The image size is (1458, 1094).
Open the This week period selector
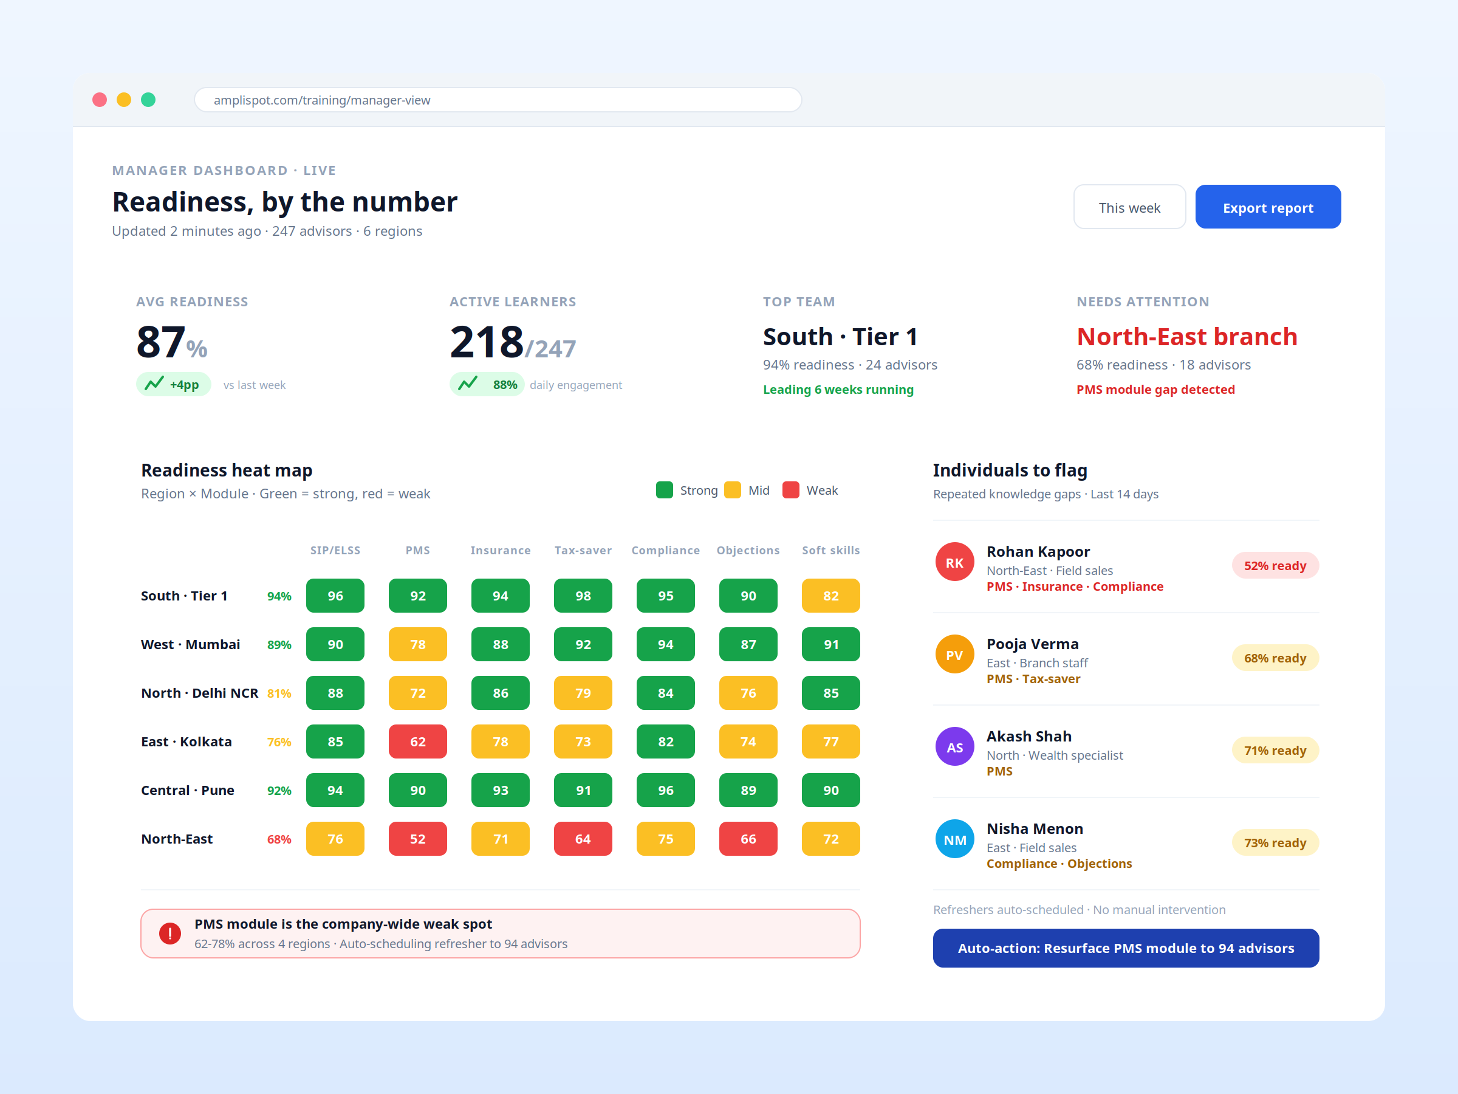(1129, 207)
